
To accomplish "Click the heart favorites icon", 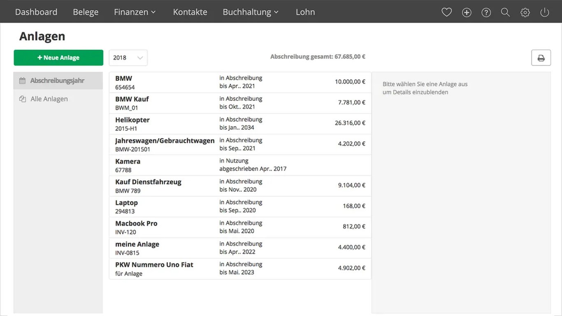I will (x=446, y=12).
